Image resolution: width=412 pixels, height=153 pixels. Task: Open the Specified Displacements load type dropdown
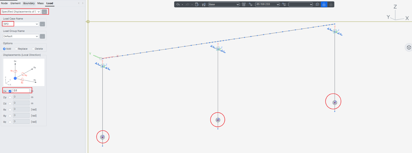click(x=21, y=12)
